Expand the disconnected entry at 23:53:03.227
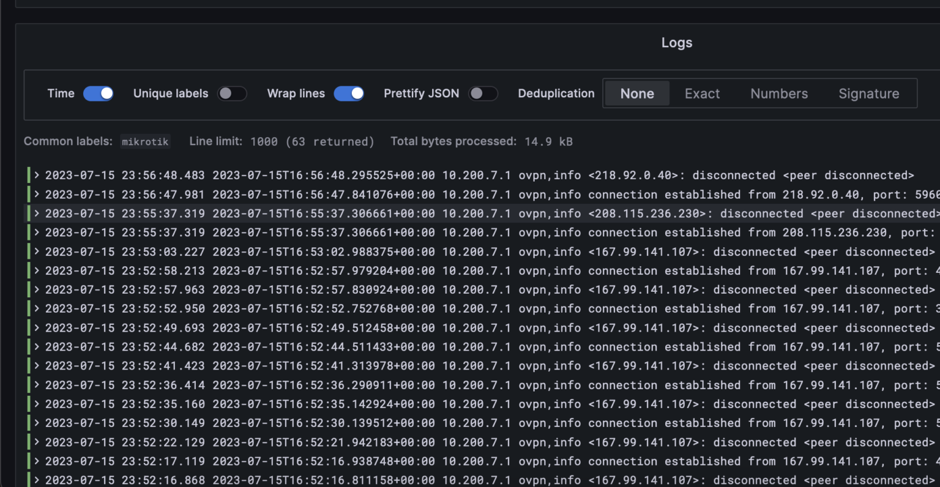940x487 pixels. click(36, 251)
